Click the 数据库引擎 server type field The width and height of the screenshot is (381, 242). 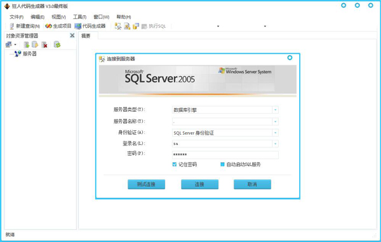click(x=222, y=110)
